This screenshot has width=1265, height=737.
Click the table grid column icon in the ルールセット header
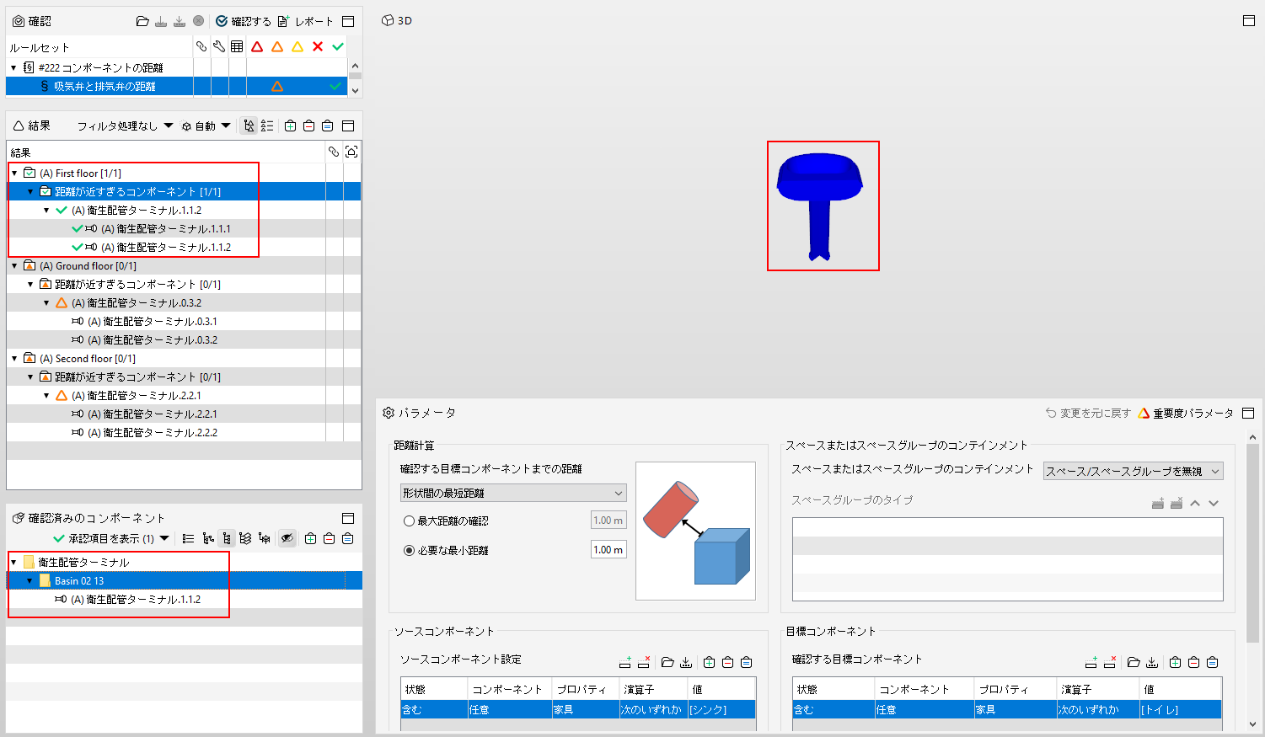(237, 46)
